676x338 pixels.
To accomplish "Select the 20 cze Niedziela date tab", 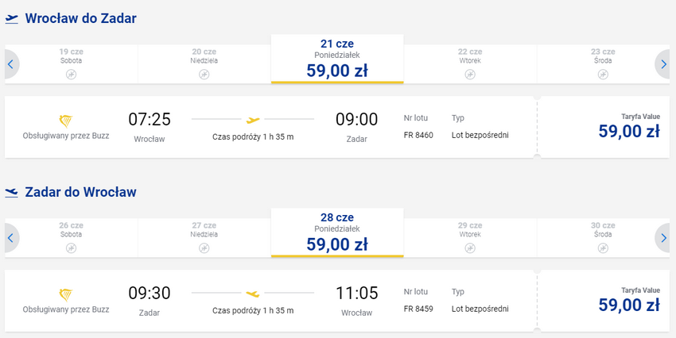I will [x=204, y=63].
